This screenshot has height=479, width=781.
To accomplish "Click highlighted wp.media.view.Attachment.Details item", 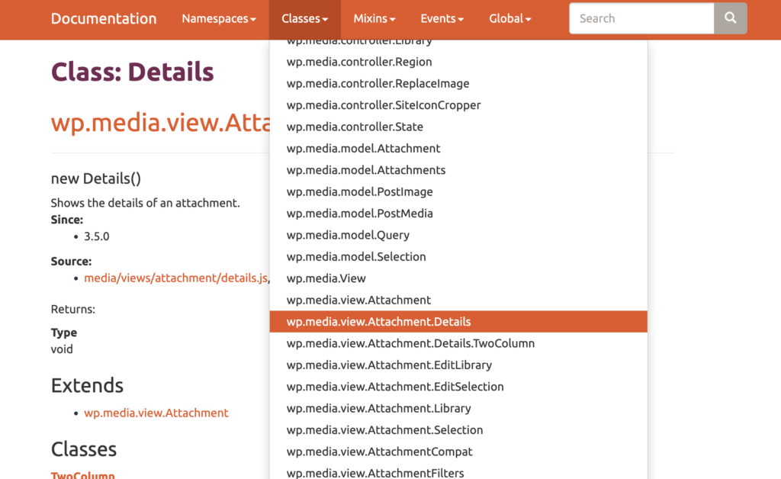I will click(379, 322).
